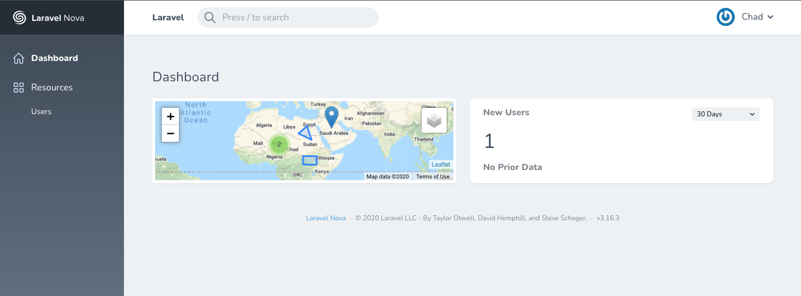
Task: Zoom out on the map
Action: click(170, 134)
